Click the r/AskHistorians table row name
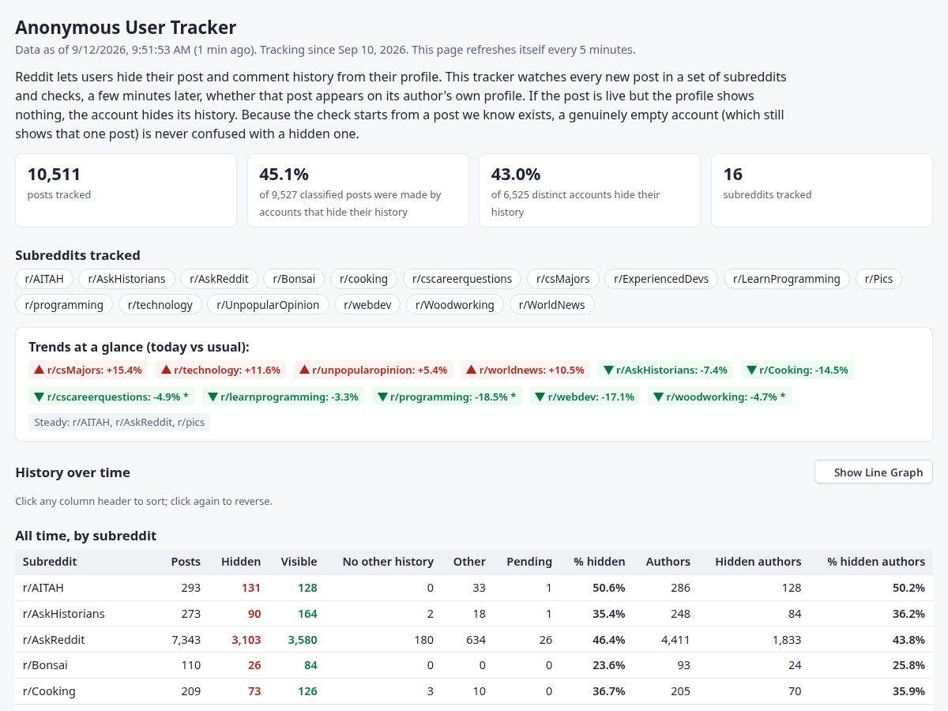948x711 pixels. (x=64, y=614)
